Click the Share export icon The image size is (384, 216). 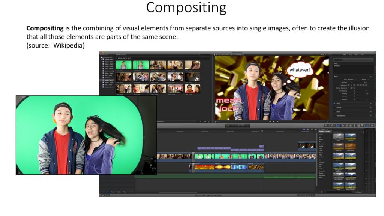372,126
